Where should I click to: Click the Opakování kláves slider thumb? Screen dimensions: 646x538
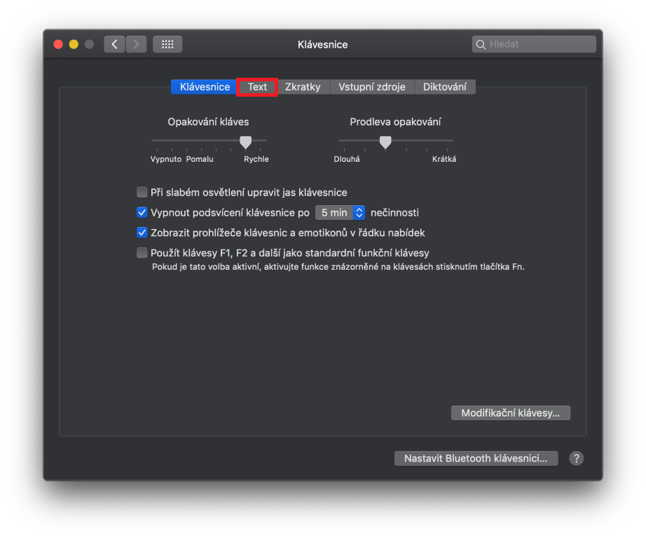click(245, 142)
